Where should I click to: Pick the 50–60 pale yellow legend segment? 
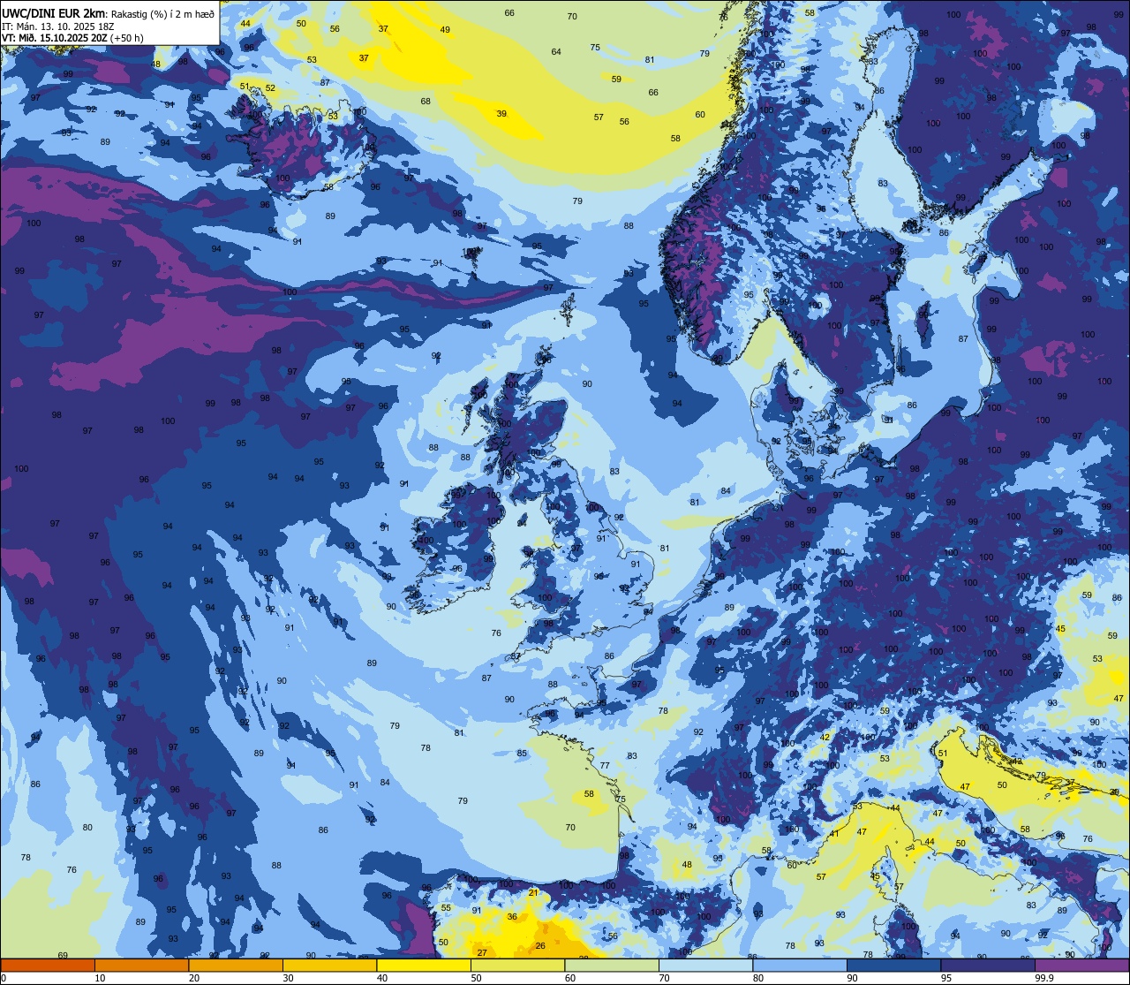coord(517,965)
